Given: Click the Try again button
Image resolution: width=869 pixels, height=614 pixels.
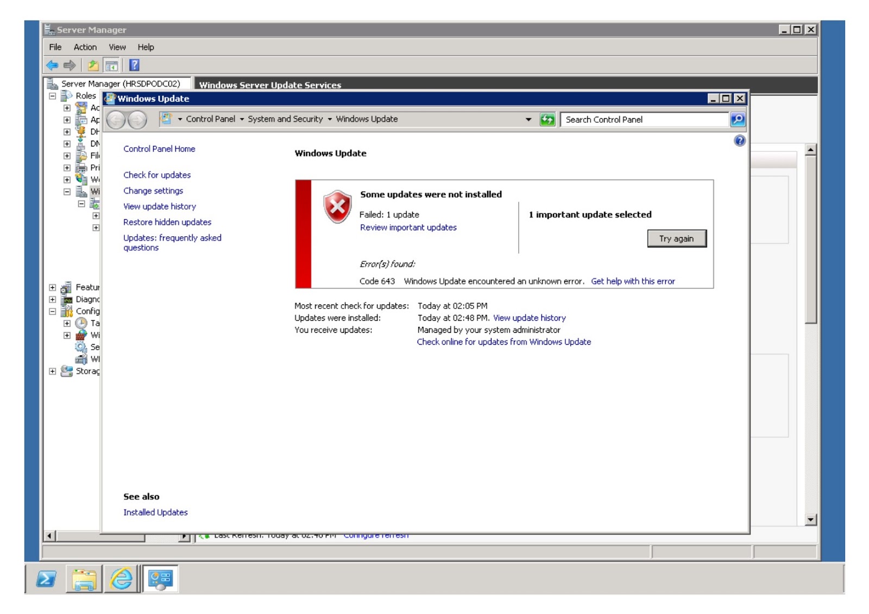Looking at the screenshot, I should [677, 239].
